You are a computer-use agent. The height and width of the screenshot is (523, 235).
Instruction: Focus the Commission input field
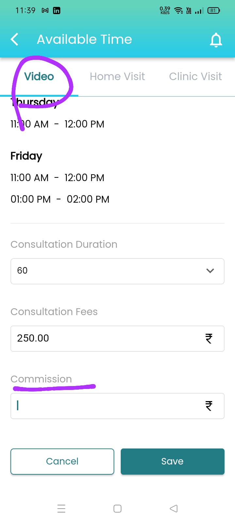pos(108,406)
